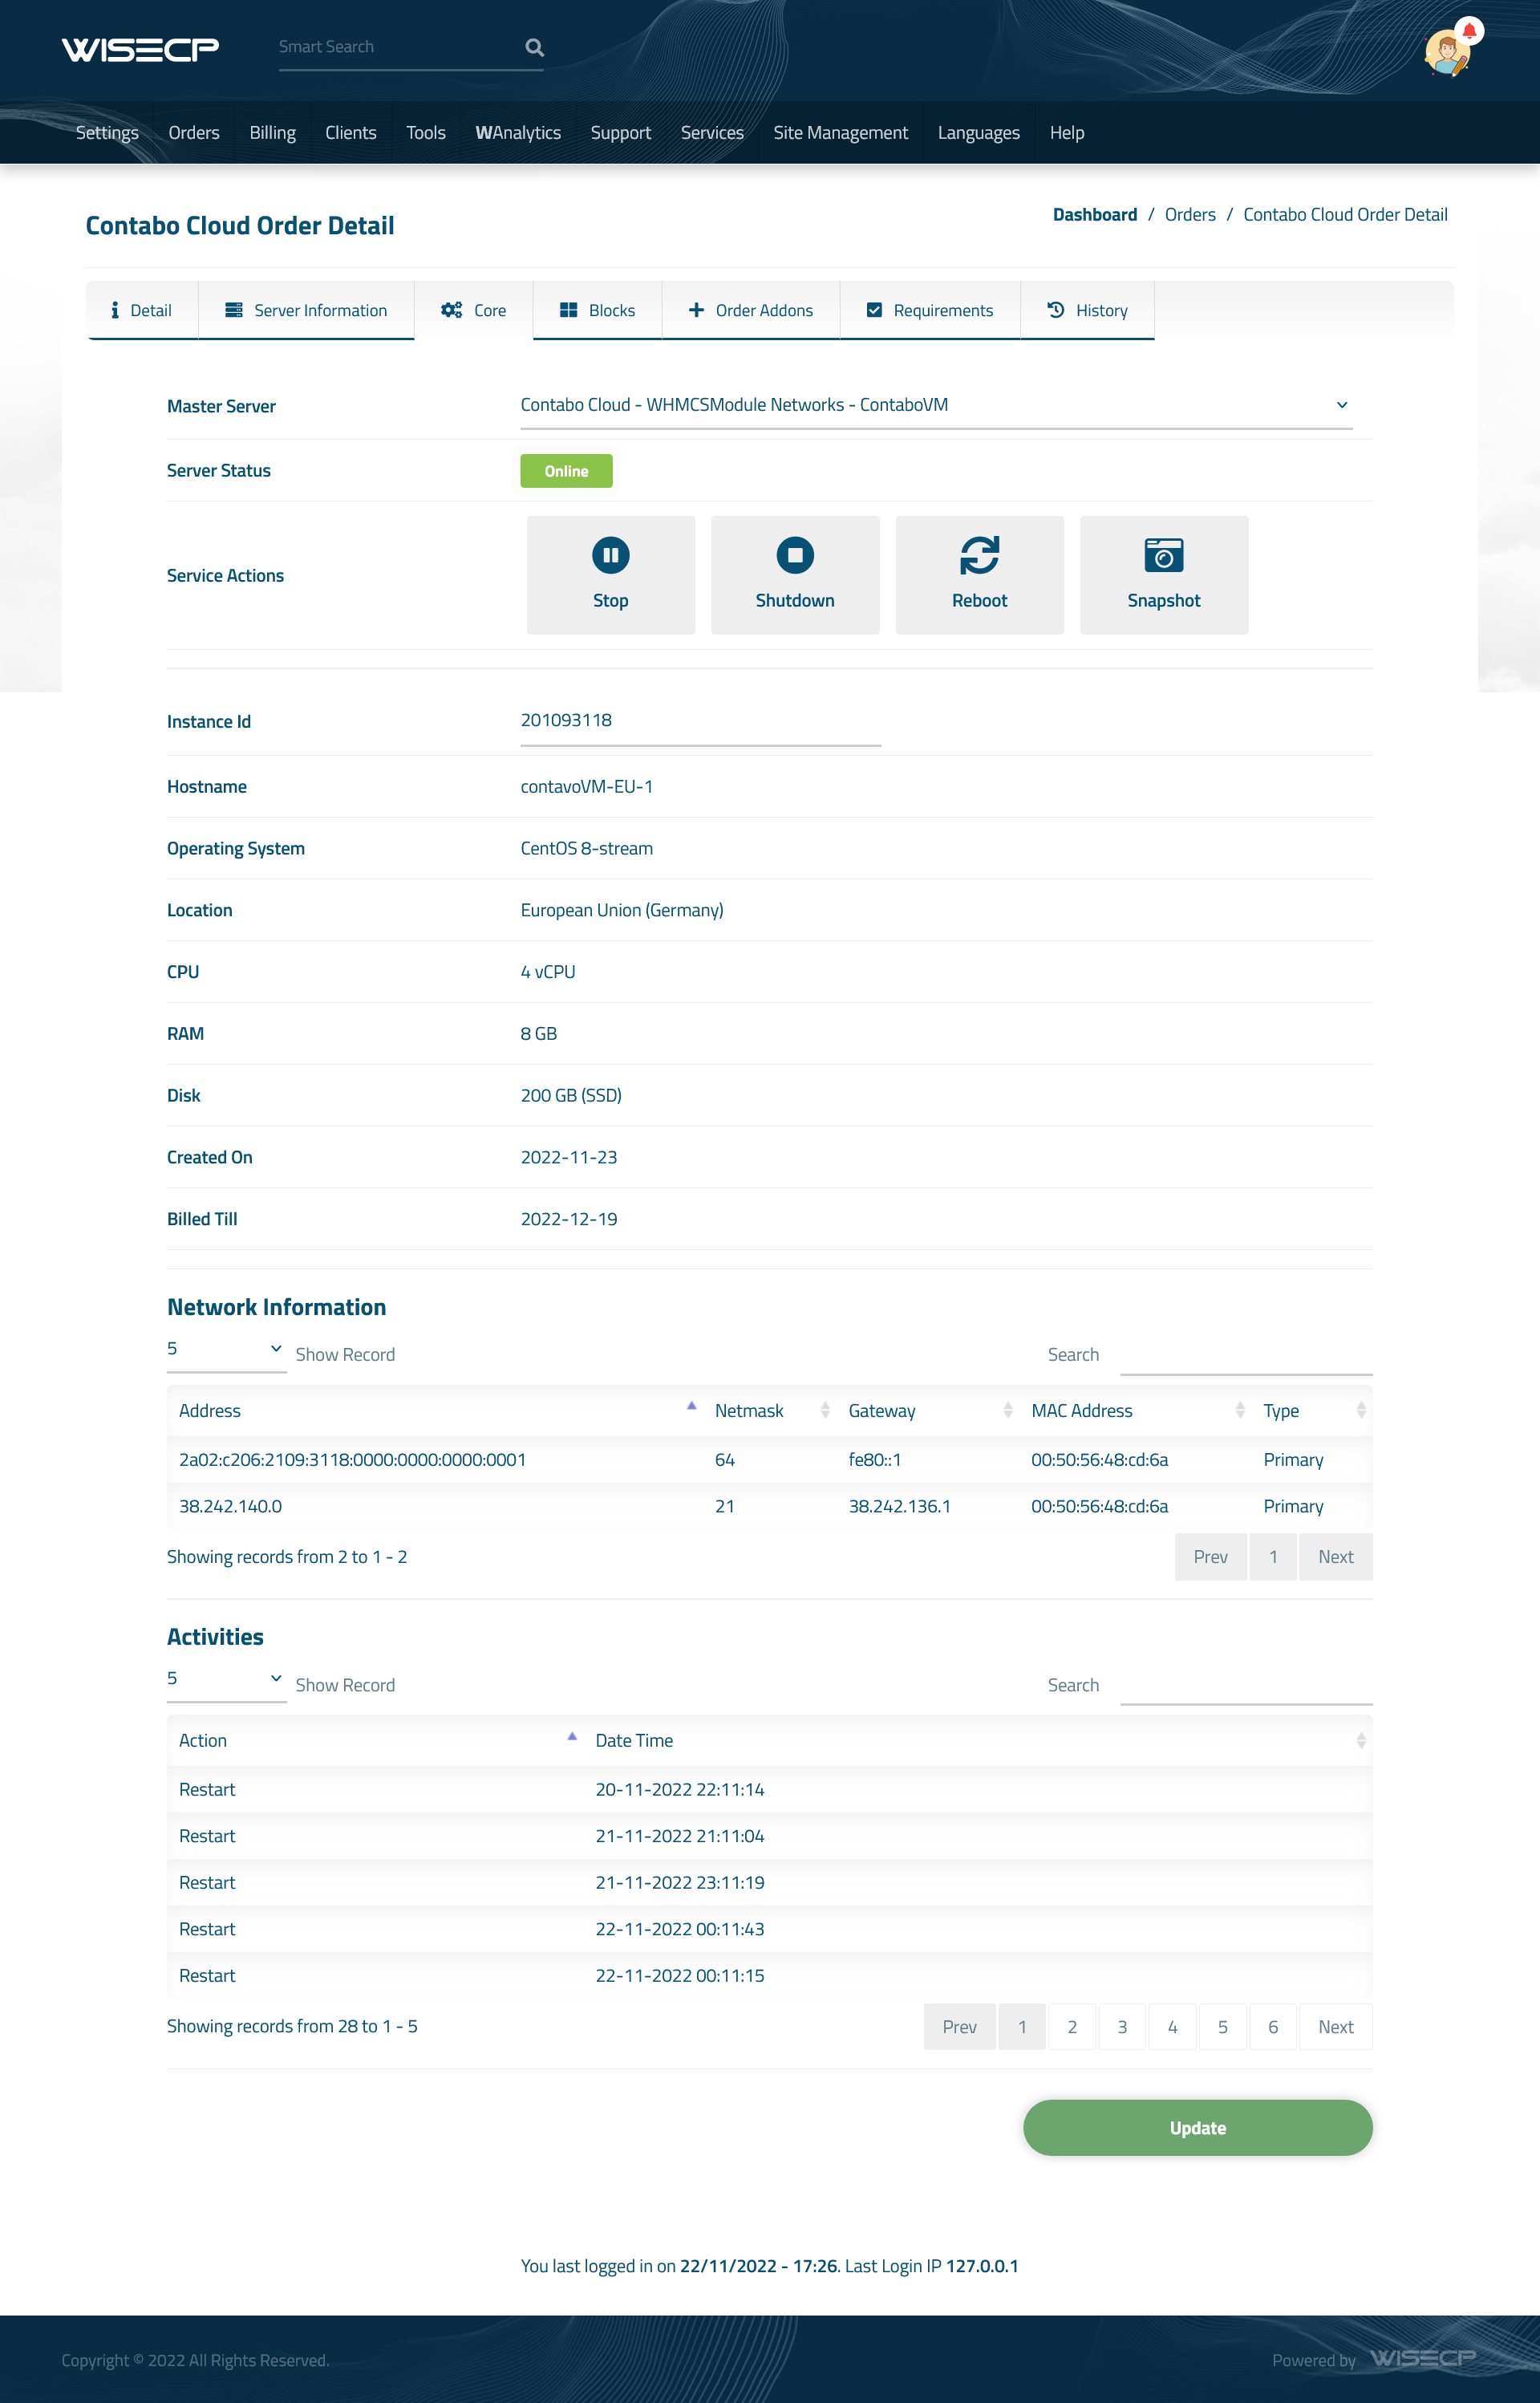Screen dimensions: 1540x2403
Task: Expand the Master Server dropdown
Action: tap(936, 405)
